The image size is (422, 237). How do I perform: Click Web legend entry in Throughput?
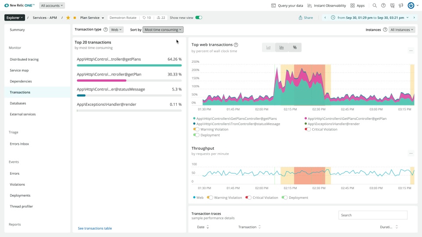tap(198, 198)
